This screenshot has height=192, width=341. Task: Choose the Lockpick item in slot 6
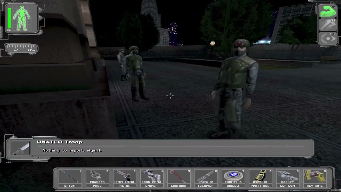pos(206,178)
